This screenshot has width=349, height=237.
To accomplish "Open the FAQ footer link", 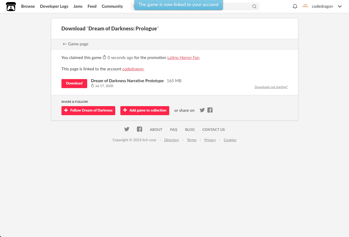I will (174, 130).
